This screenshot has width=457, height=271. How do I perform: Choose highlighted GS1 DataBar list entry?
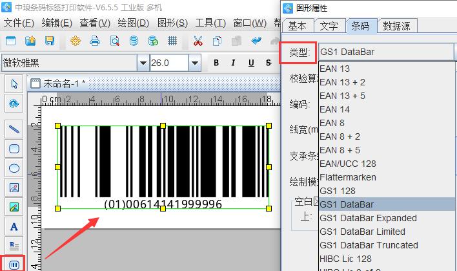tap(387, 204)
